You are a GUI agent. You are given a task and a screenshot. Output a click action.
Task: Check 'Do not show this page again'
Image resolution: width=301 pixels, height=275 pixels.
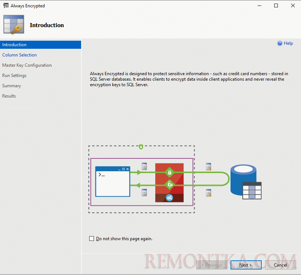[x=91, y=239]
